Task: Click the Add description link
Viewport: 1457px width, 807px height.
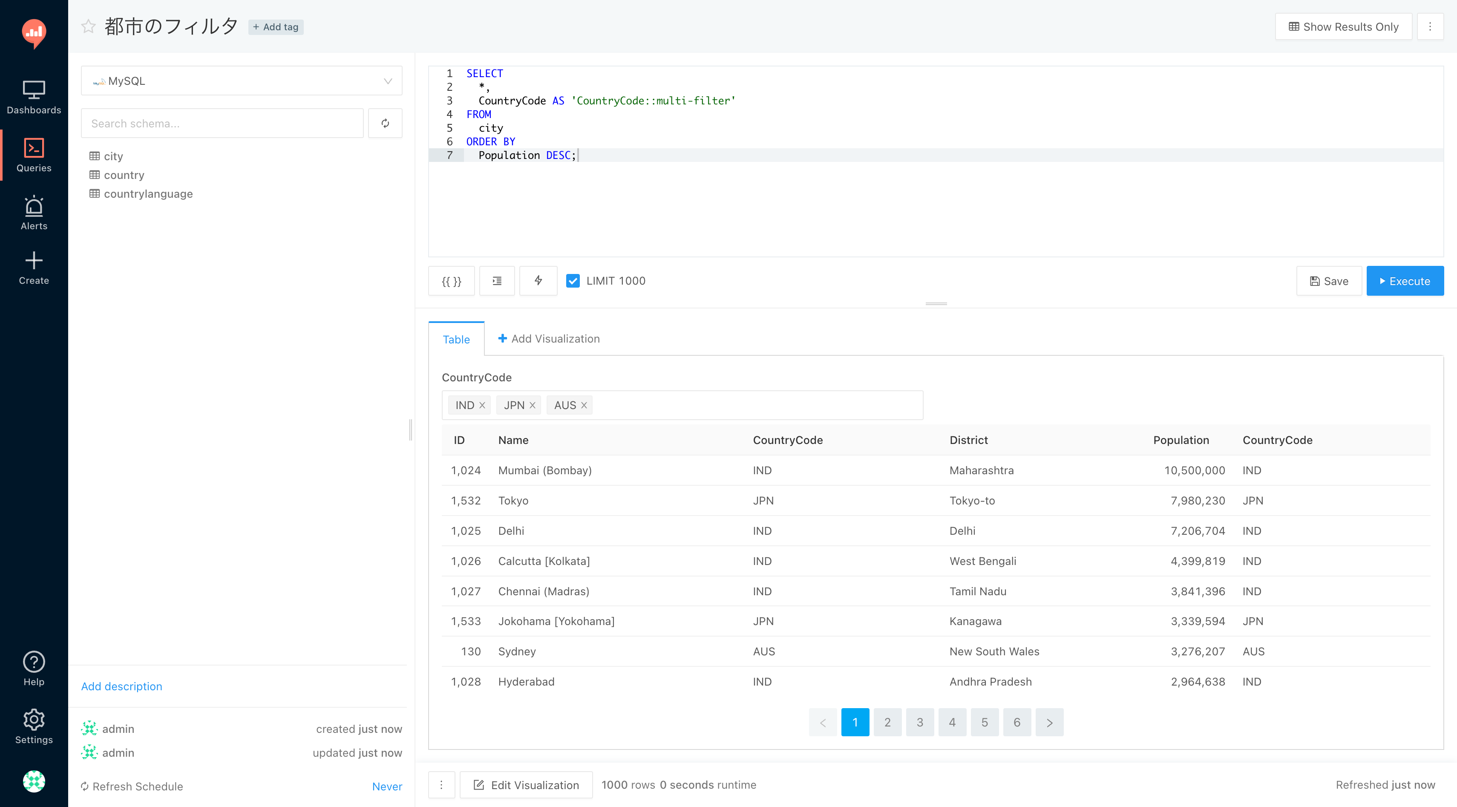Action: click(121, 686)
